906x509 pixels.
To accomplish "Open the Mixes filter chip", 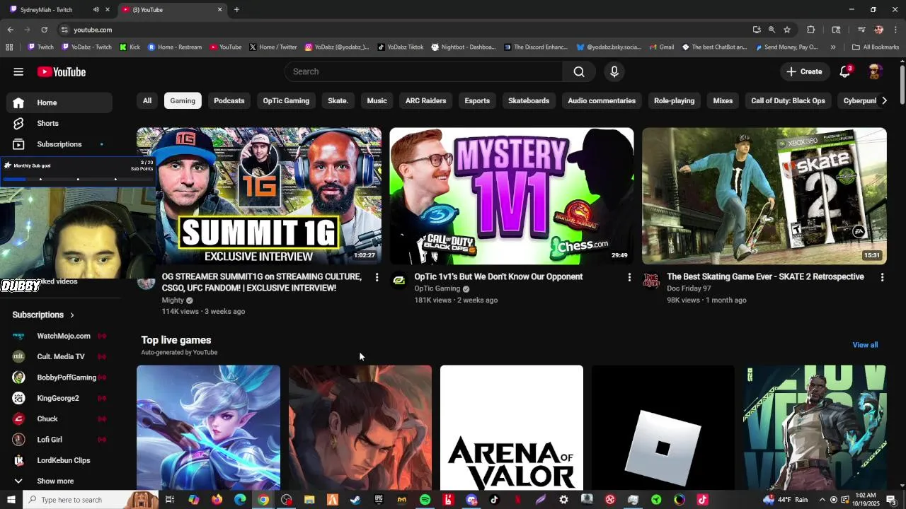I will [723, 100].
